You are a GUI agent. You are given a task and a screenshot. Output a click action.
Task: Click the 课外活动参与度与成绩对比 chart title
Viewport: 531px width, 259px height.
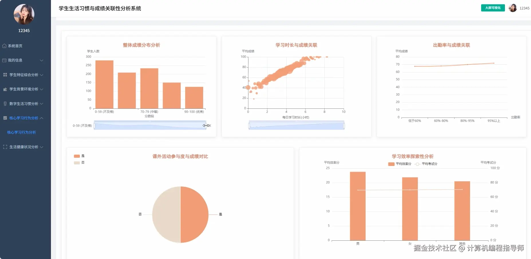180,157
